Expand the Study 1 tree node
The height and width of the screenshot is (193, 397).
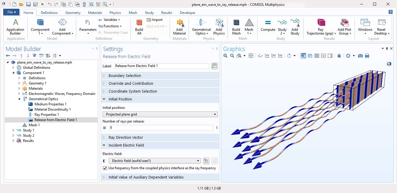13,130
